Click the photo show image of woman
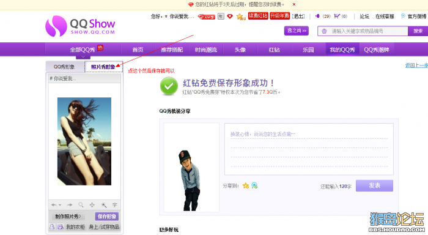 pyautogui.click(x=84, y=141)
